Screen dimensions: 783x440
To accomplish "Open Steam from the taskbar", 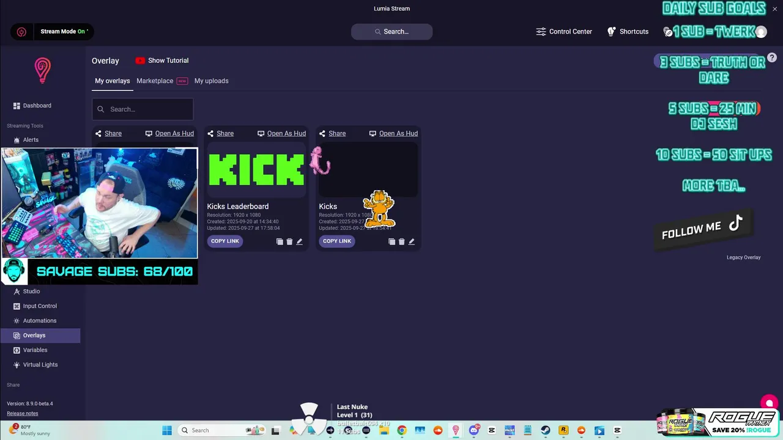I will pyautogui.click(x=546, y=430).
